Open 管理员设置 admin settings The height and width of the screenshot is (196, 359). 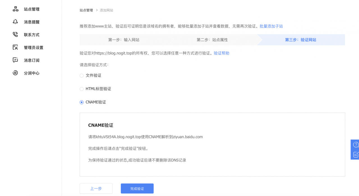click(x=33, y=47)
